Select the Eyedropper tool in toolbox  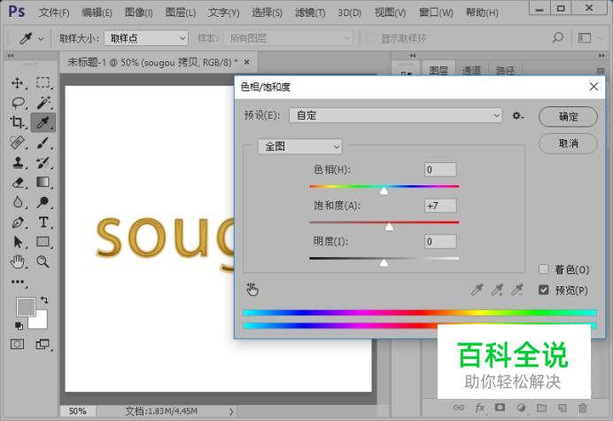click(43, 122)
